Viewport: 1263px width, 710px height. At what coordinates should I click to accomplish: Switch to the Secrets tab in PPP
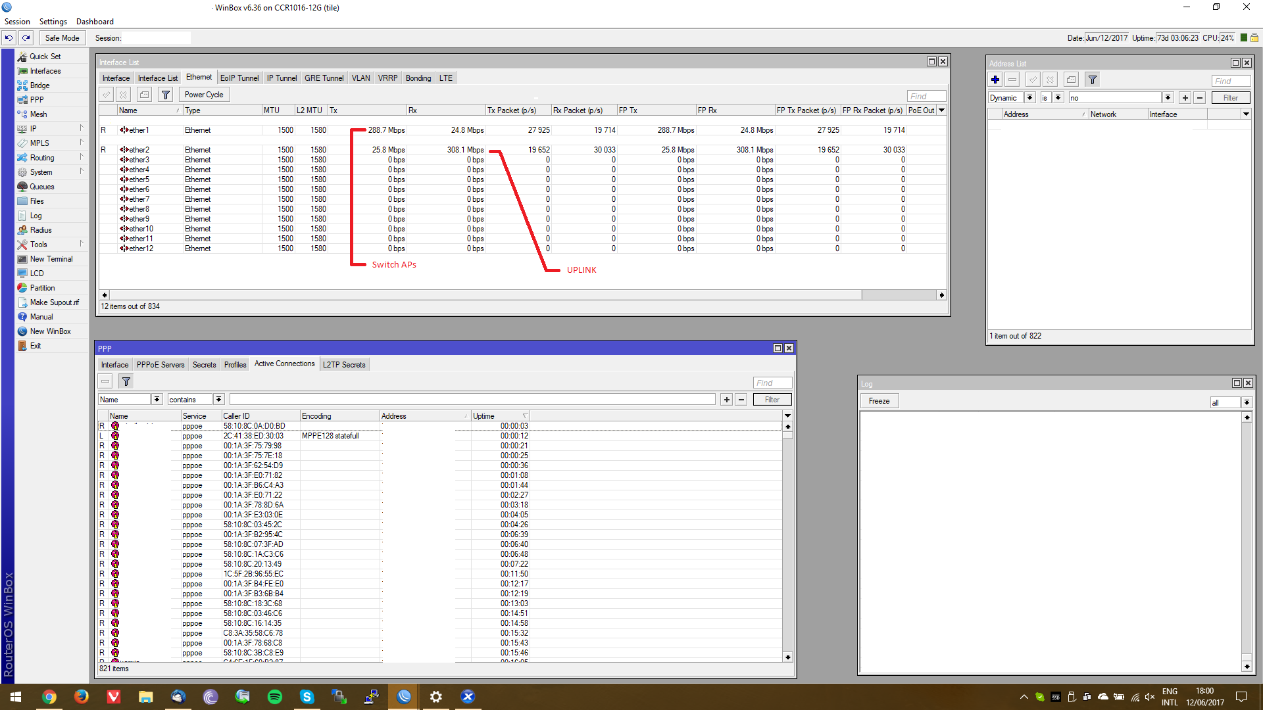[x=205, y=365]
